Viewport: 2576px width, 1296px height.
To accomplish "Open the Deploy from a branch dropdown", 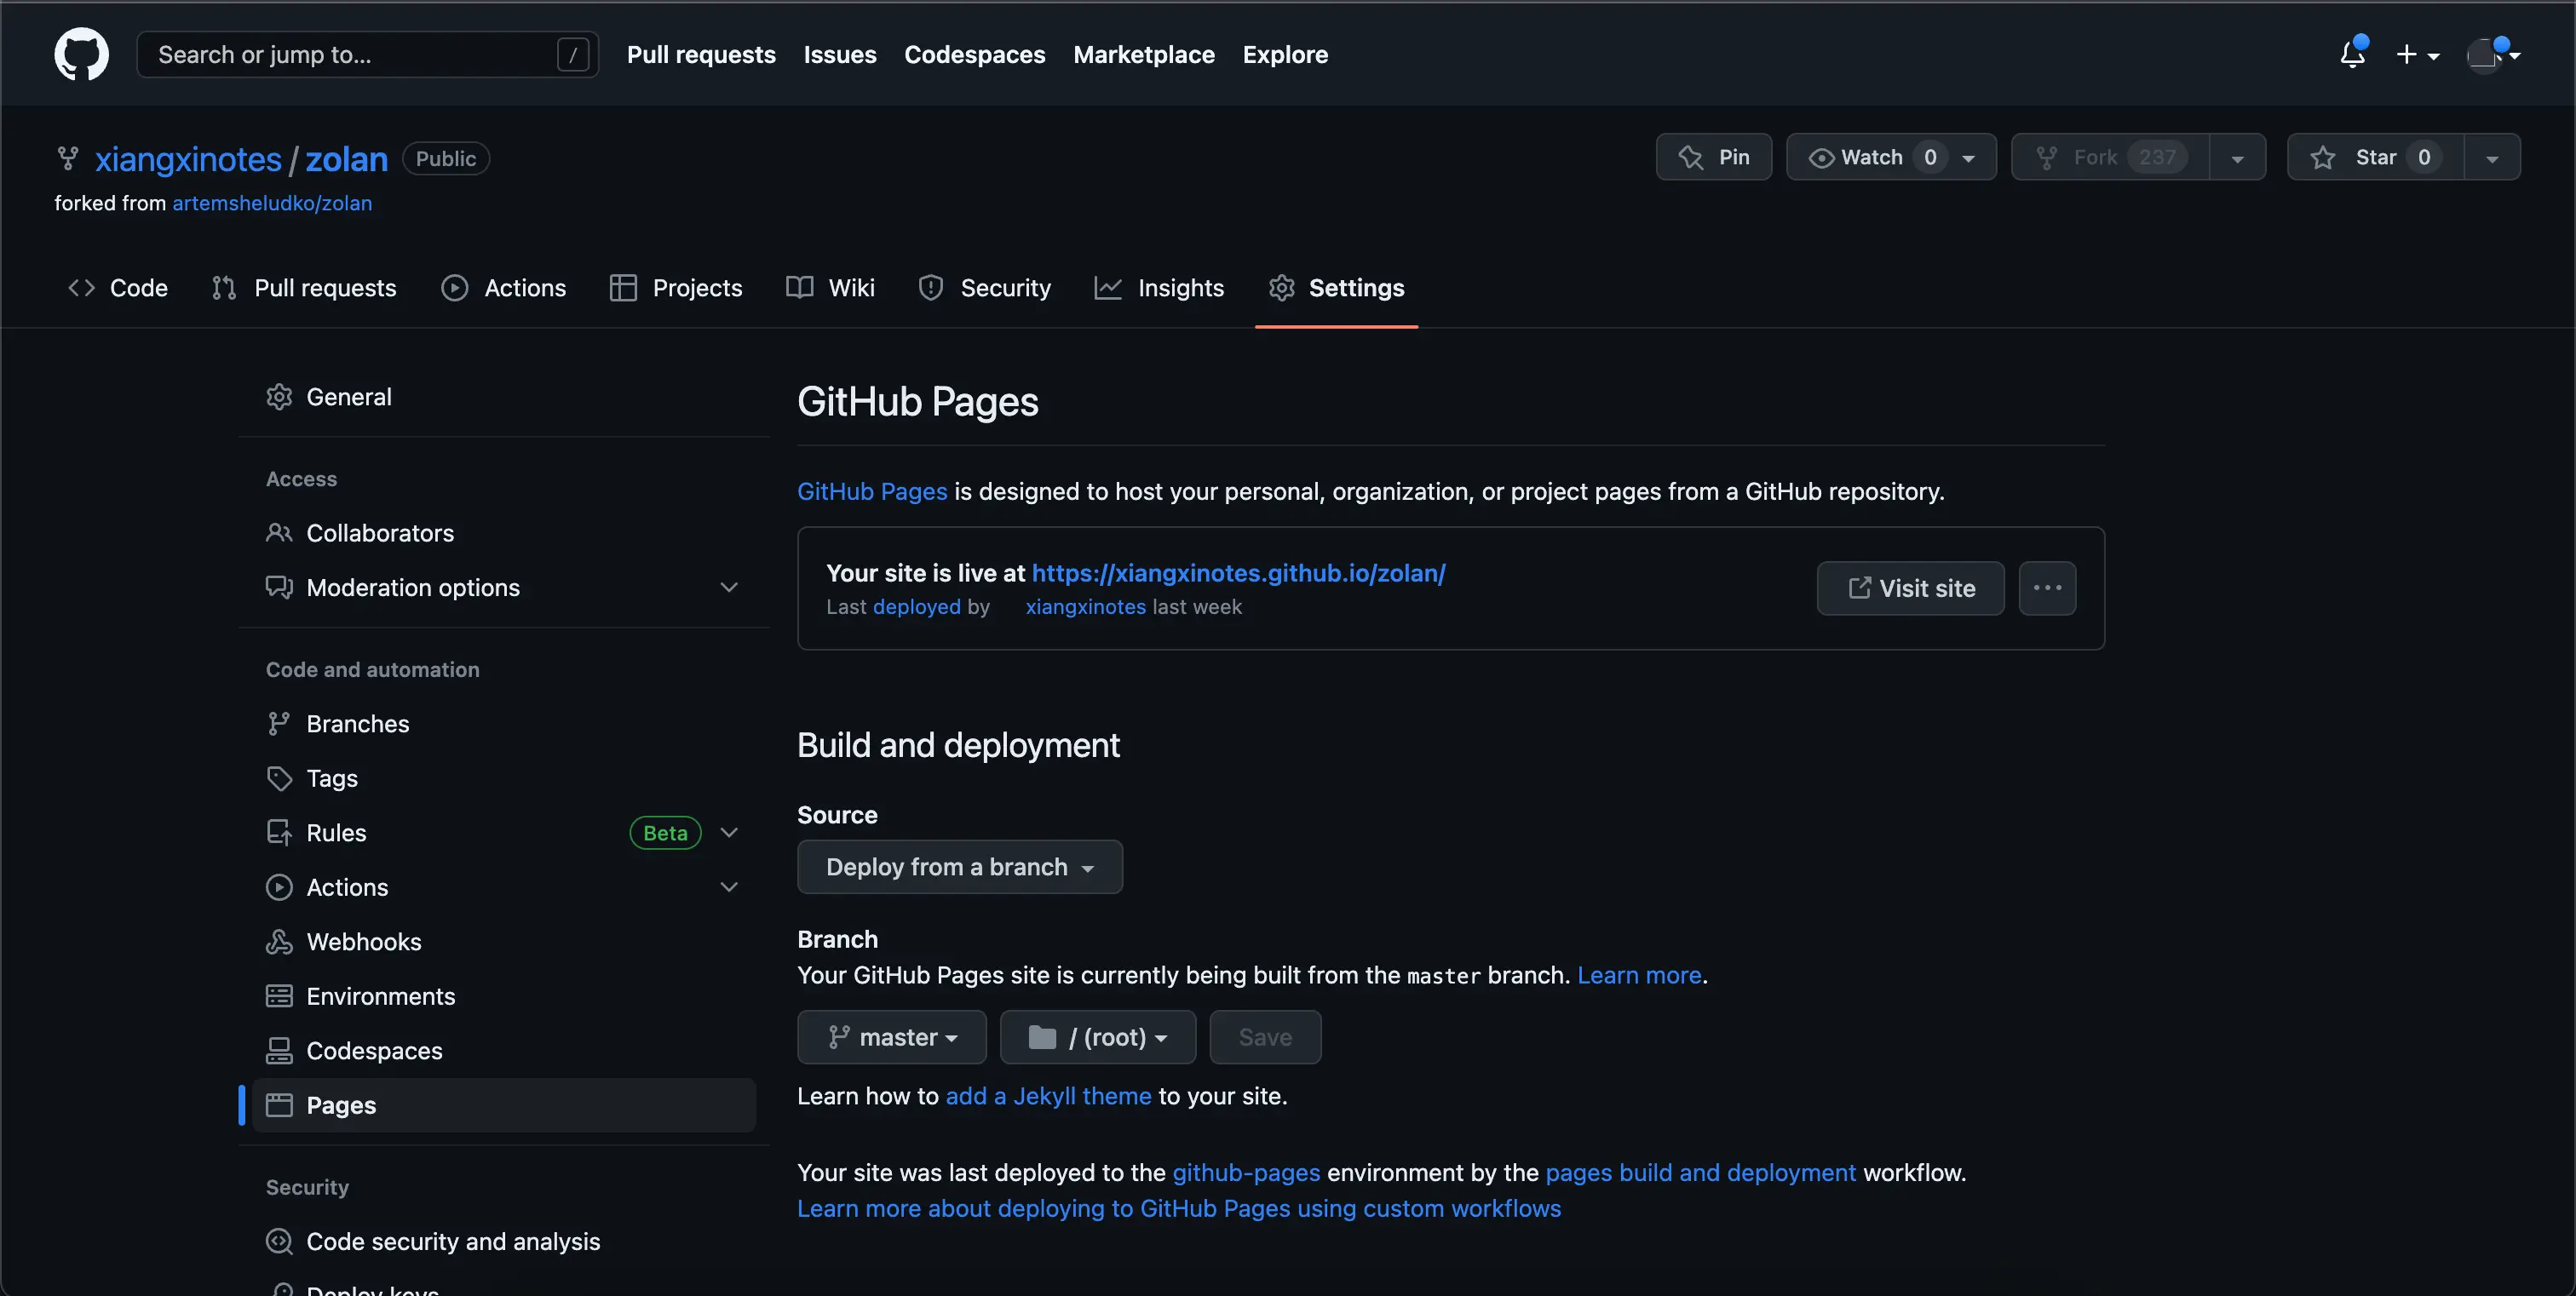I will click(x=959, y=866).
